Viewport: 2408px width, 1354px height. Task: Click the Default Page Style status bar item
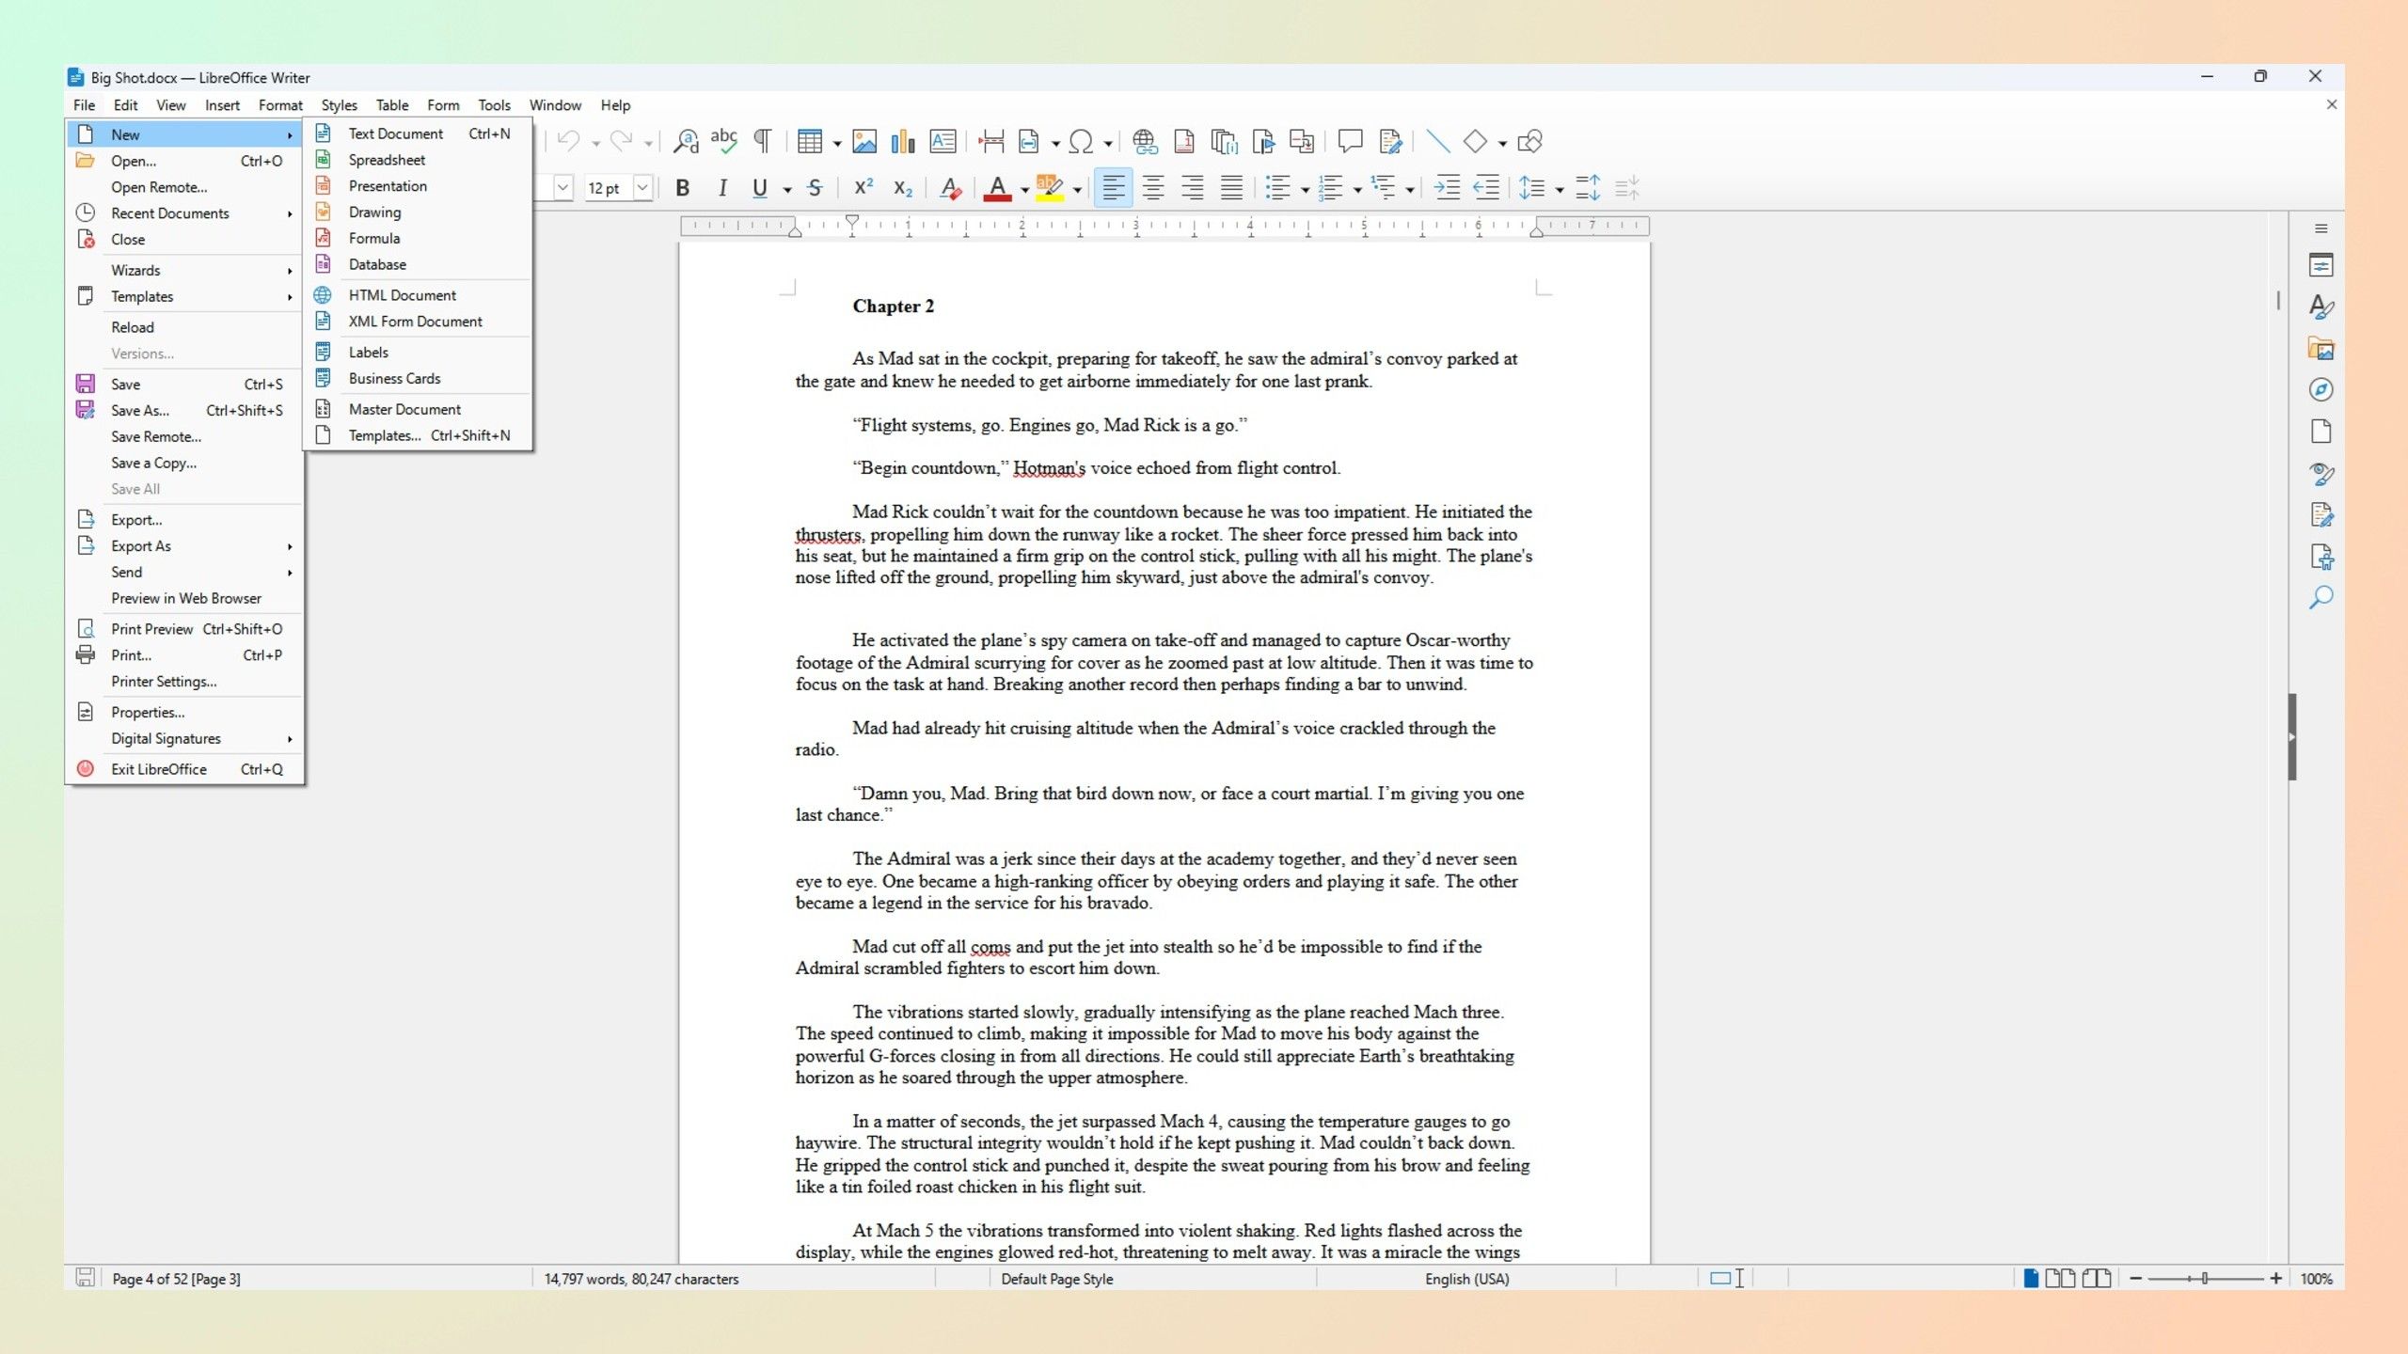tap(1058, 1278)
